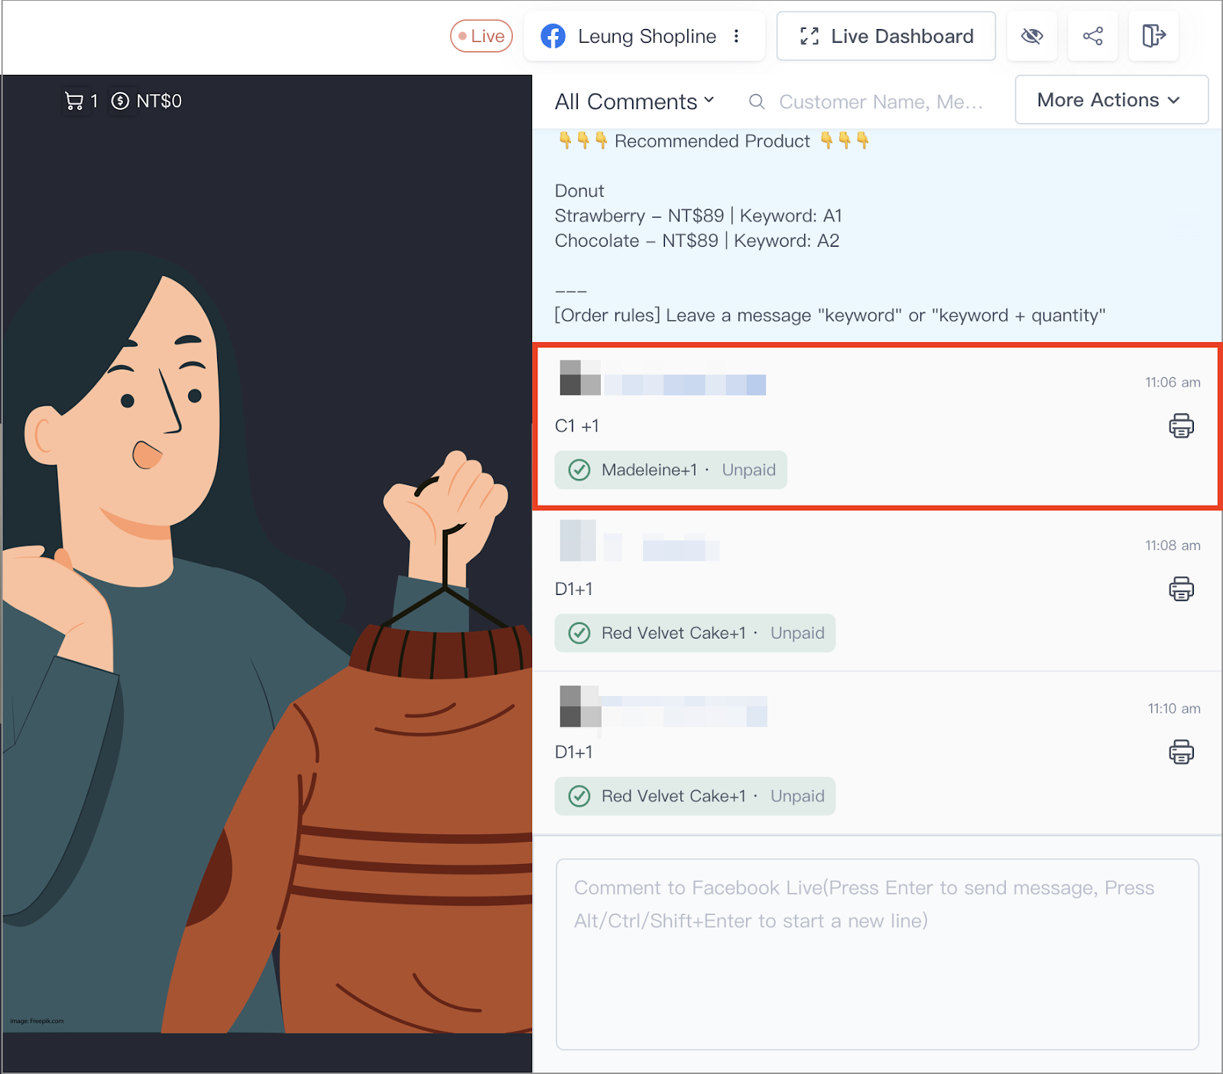Toggle the checkmark on Madeleine+1 tag
1223x1074 pixels.
[x=580, y=470]
